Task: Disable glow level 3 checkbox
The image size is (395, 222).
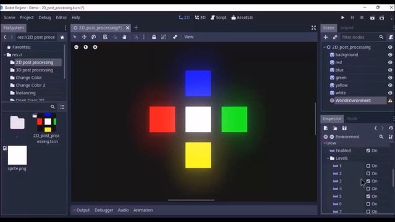Action: click(x=368, y=181)
